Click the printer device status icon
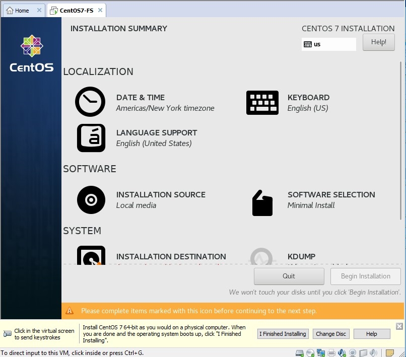The height and width of the screenshot is (357, 406). click(x=331, y=352)
